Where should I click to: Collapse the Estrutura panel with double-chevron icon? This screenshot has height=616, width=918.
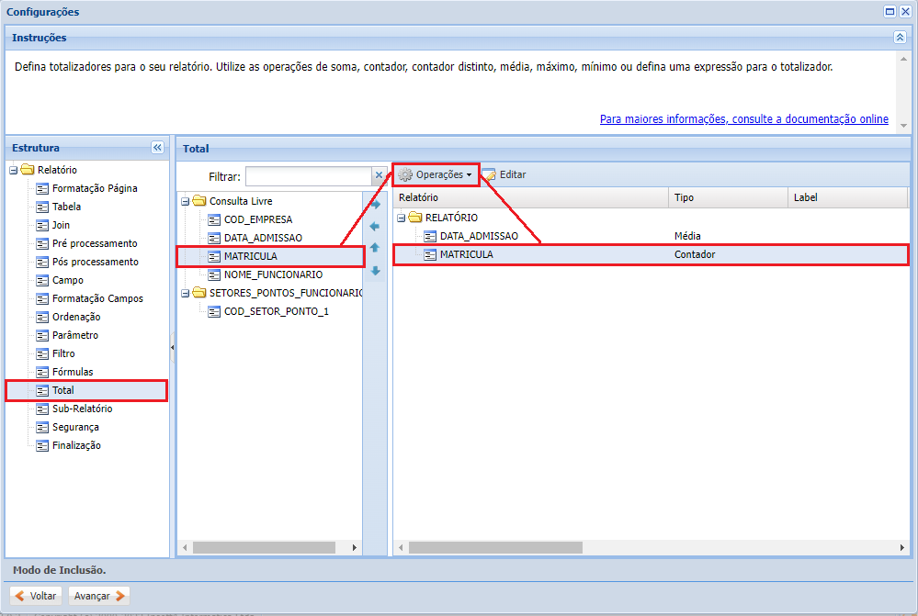pos(157,148)
